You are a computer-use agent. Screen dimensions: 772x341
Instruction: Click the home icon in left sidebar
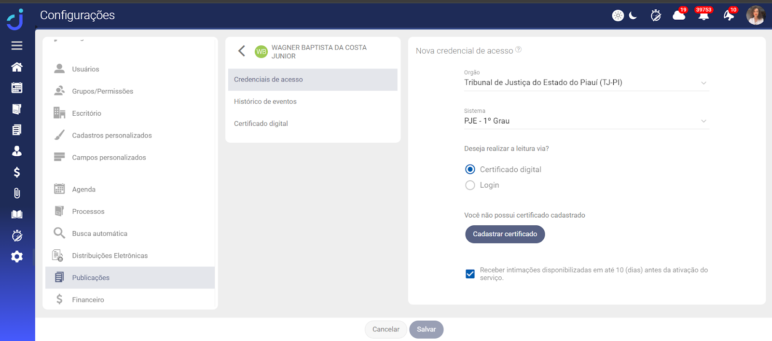tap(17, 67)
